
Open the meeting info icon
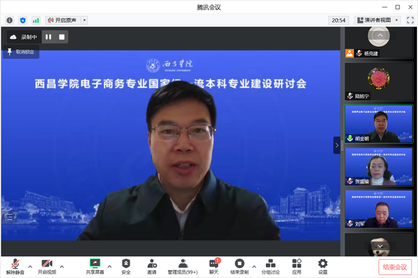coord(9,20)
